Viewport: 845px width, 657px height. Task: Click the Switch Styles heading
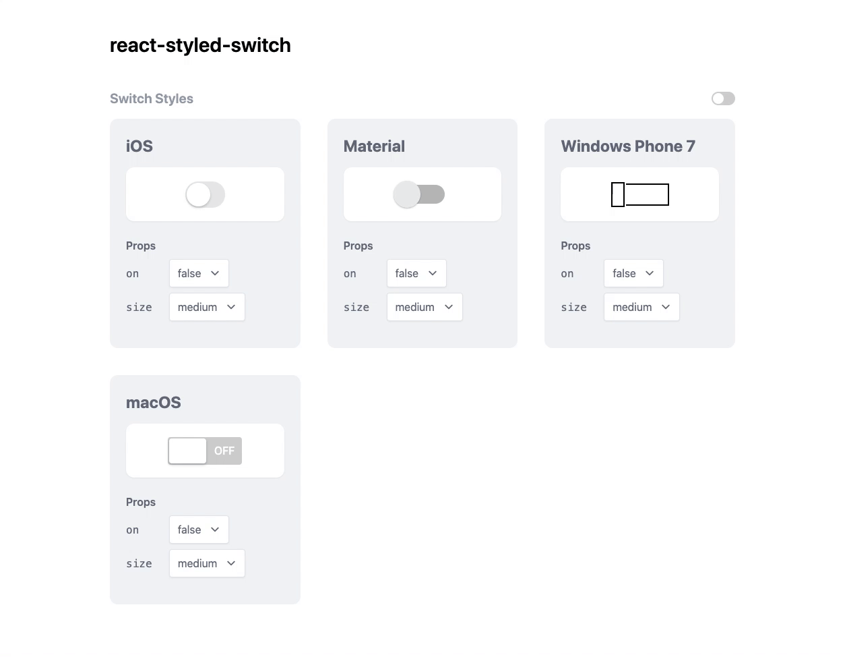(x=152, y=98)
